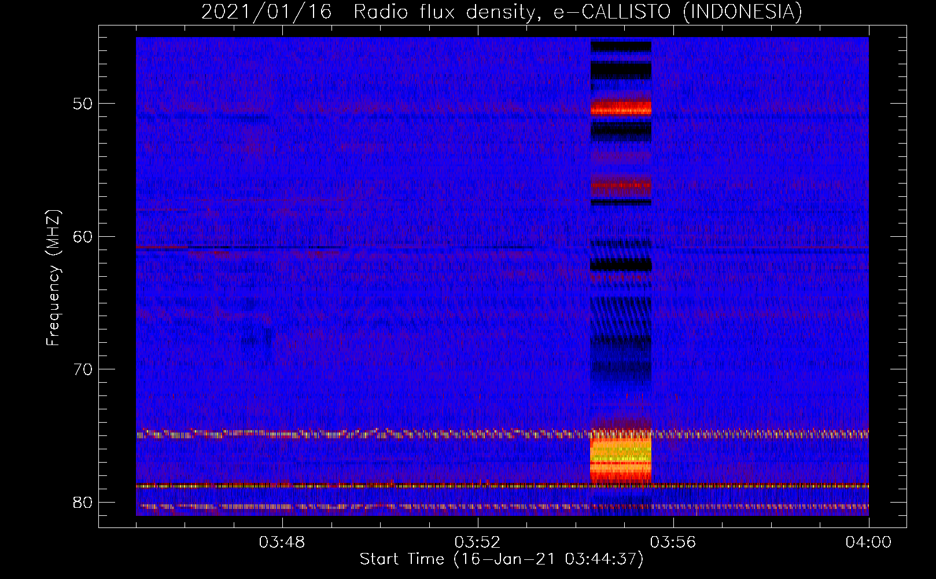Click the '03:56' time axis label
Image resolution: width=936 pixels, height=579 pixels.
tap(673, 543)
